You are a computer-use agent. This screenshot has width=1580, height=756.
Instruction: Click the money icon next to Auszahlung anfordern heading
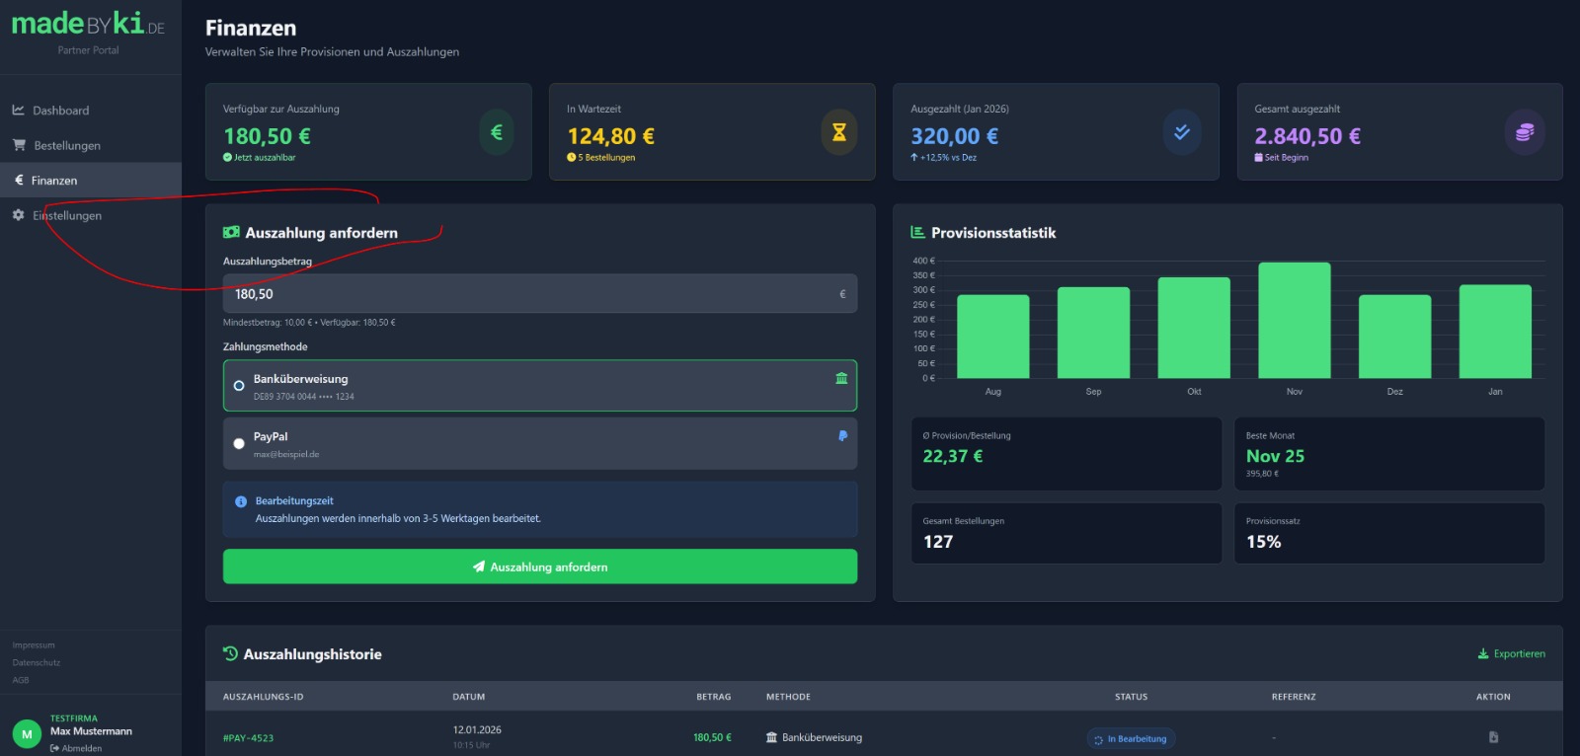(x=231, y=233)
